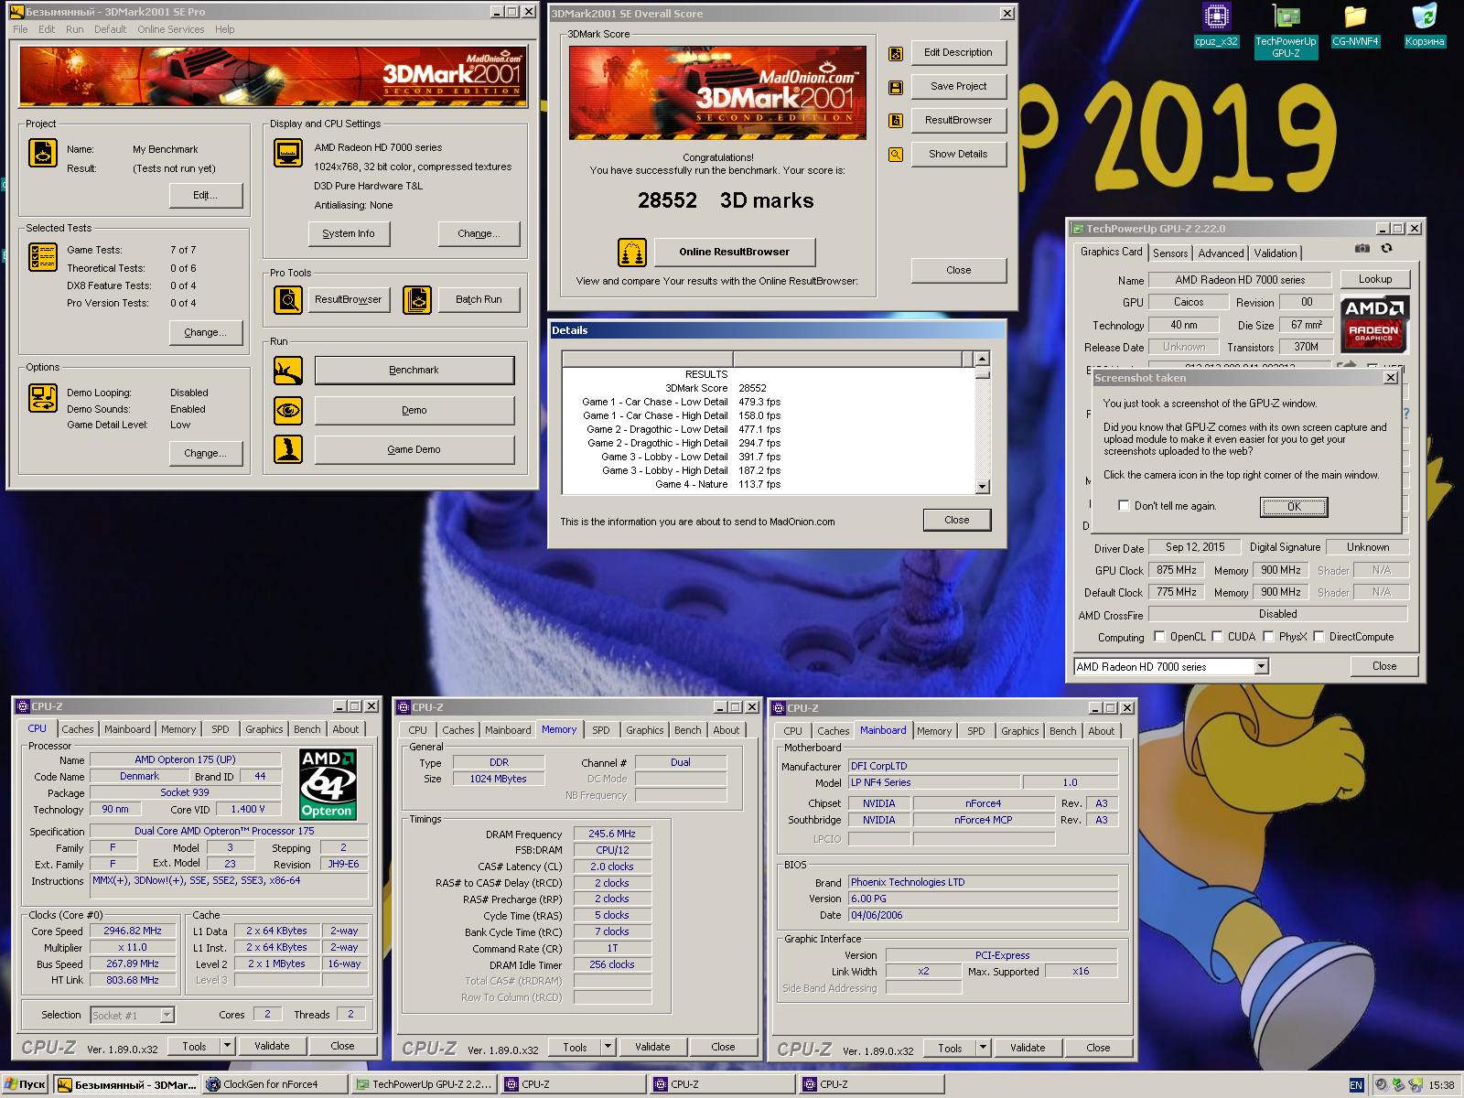This screenshot has height=1098, width=1464.
Task: Click the GPU-Z camera screenshot icon
Action: (x=1362, y=249)
